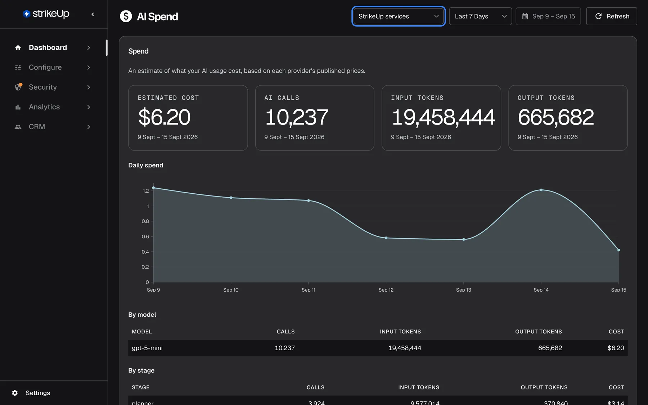Open Analytics in the sidebar
The height and width of the screenshot is (405, 648).
pyautogui.click(x=53, y=107)
